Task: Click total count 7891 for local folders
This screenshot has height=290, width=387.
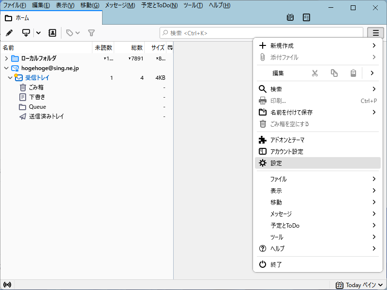Action: (137, 58)
